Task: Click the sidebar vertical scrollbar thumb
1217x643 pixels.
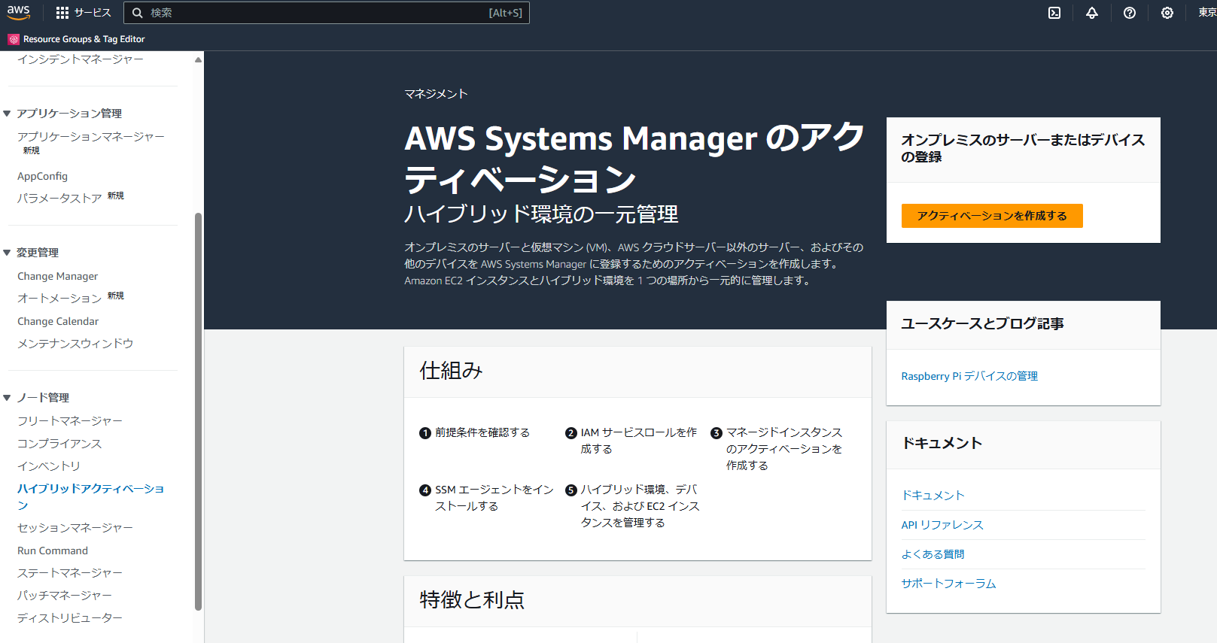Action: (x=198, y=411)
